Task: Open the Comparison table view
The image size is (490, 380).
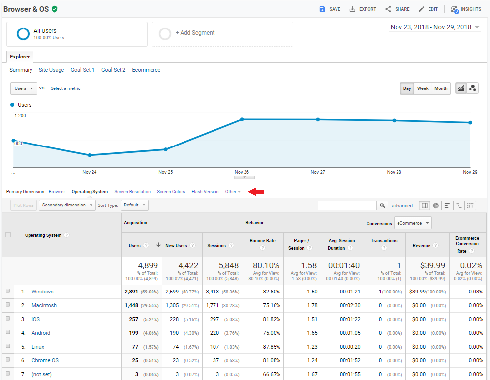Action: pyautogui.click(x=459, y=205)
